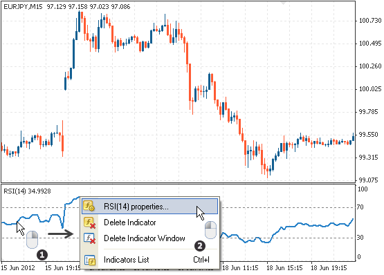Click the Ctrl+I shortcut label
Image resolution: width=384 pixels, height=275 pixels.
(x=201, y=260)
